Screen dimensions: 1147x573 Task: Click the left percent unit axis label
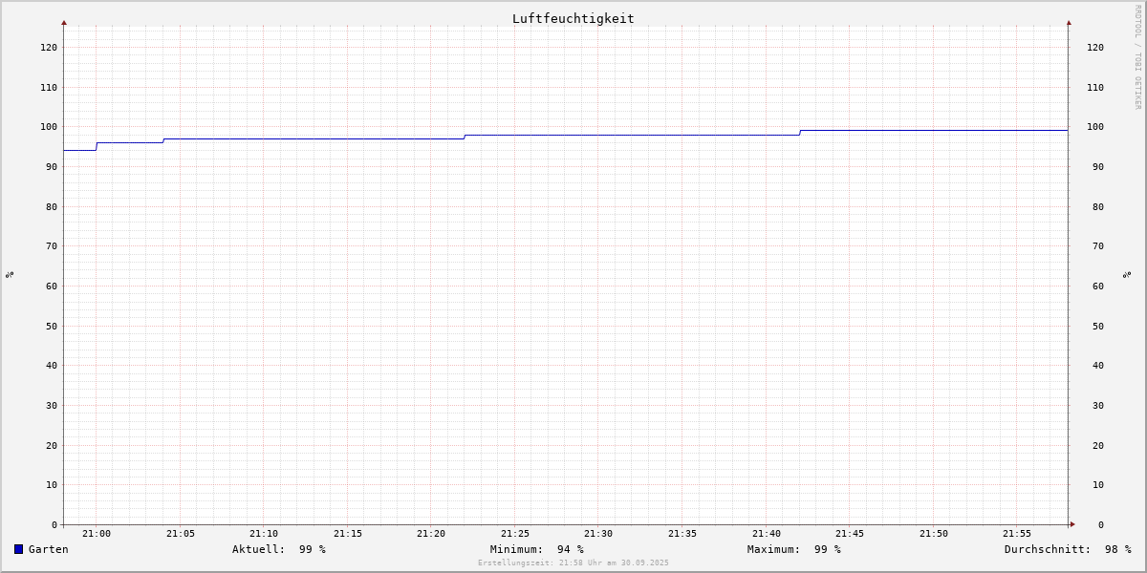(10, 274)
